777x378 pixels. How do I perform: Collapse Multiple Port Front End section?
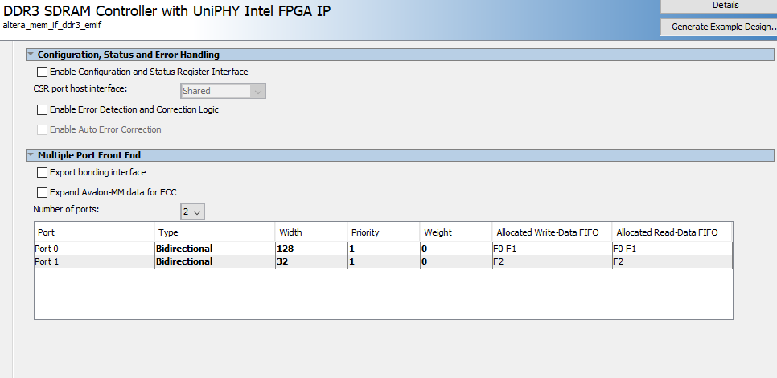click(x=31, y=155)
